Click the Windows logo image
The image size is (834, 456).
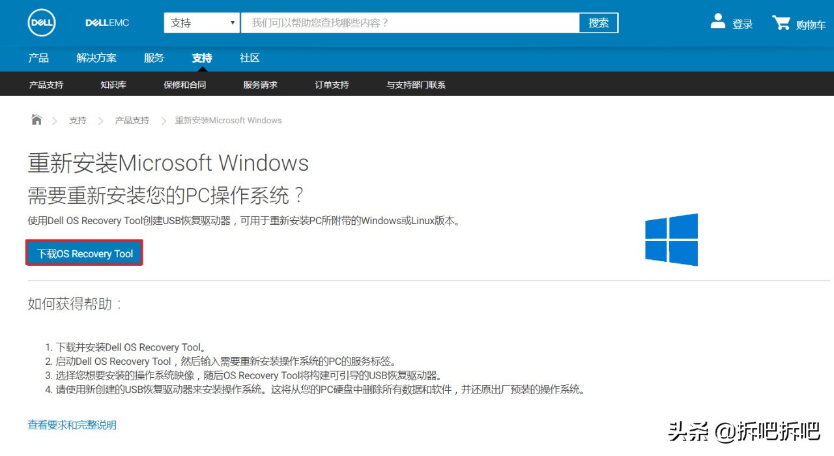point(671,240)
